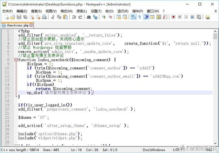Click the Close document toolbar icon
Screen dimensions: 219x153
click(32, 17)
